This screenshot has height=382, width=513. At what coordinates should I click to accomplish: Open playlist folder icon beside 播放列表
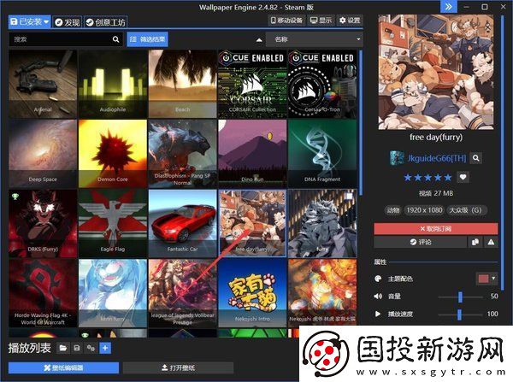(62, 348)
